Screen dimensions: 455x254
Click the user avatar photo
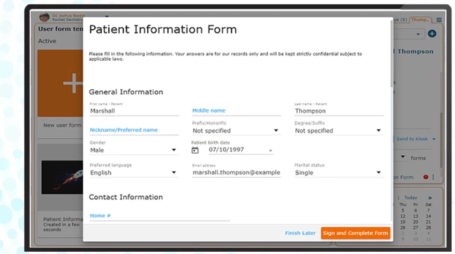pos(44,17)
